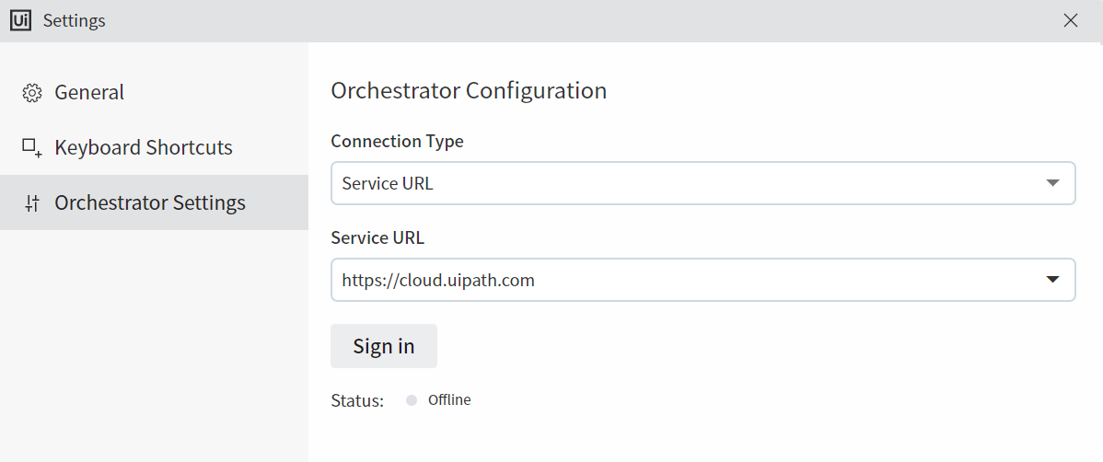This screenshot has width=1103, height=462.
Task: Click the sliders icon beside Orchestrator Settings
Action: 32,203
